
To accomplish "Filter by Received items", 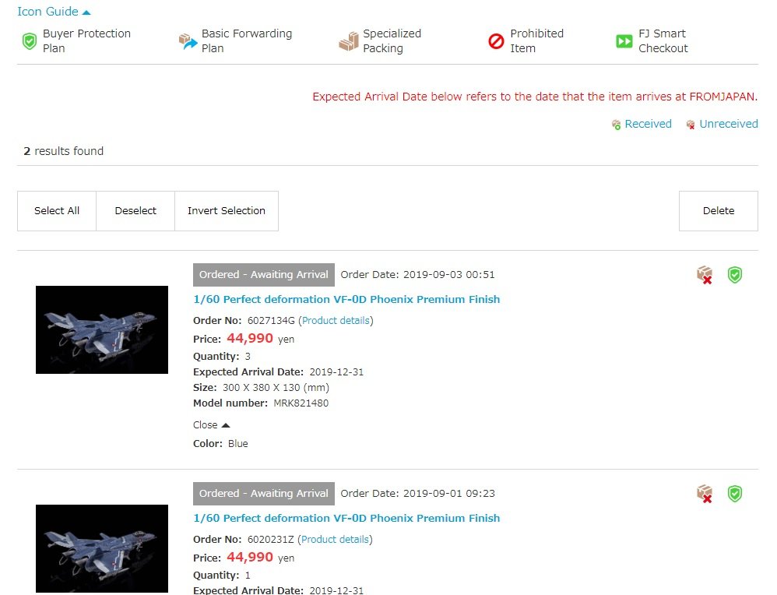I will click(648, 124).
